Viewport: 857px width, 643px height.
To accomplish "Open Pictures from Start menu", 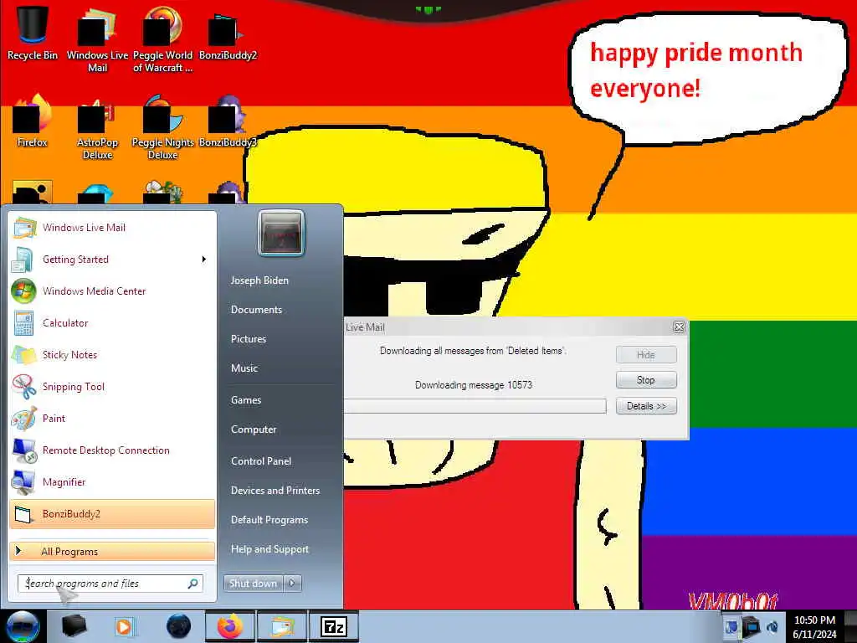I will point(248,339).
